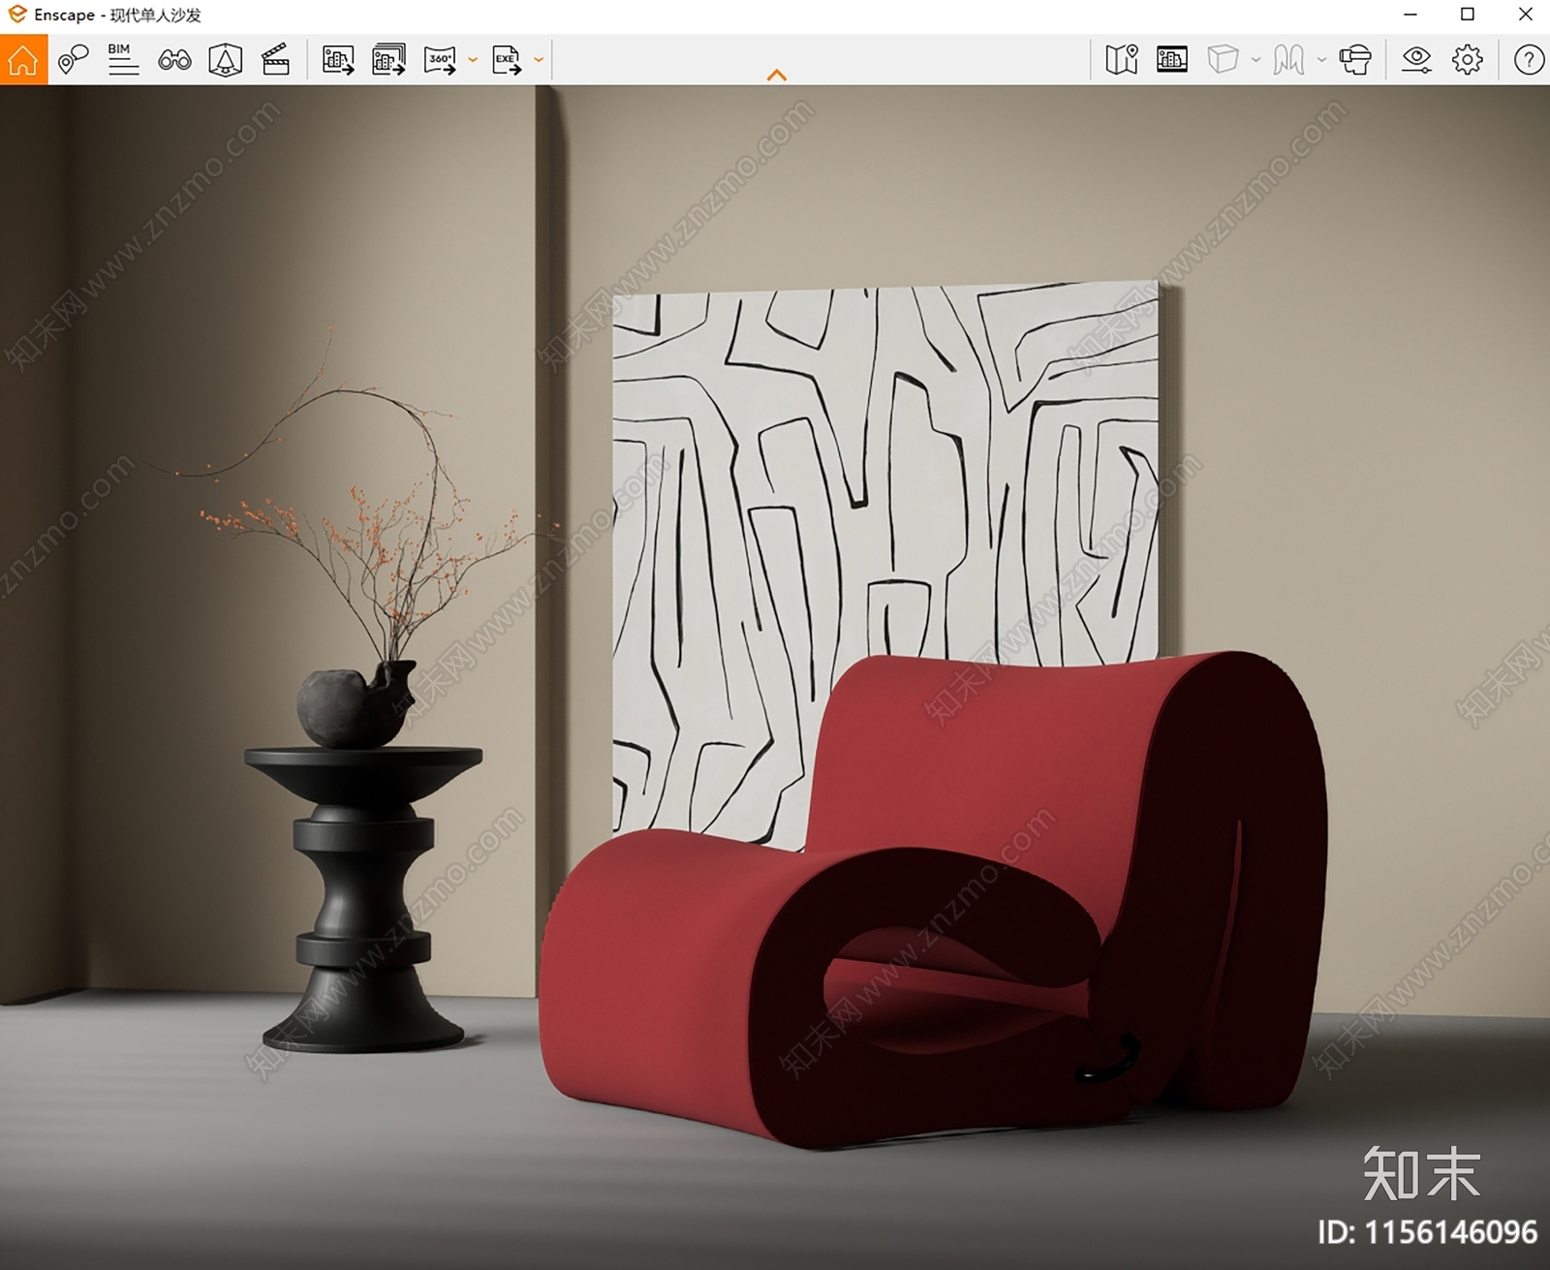Viewport: 1550px width, 1270px height.
Task: Expand the 360° panorama export dropdown
Action: pos(473,60)
